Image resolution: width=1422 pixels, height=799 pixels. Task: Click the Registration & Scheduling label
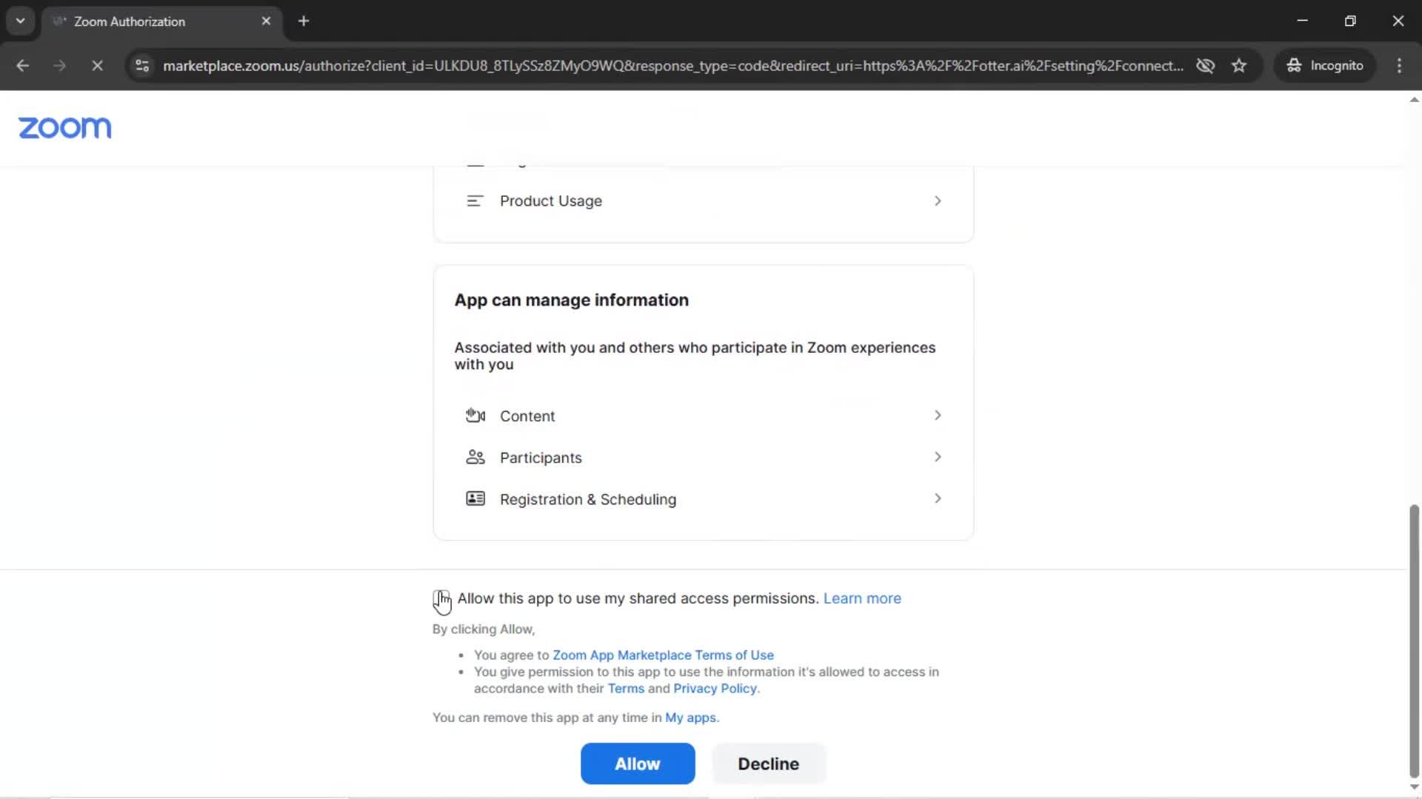(588, 499)
